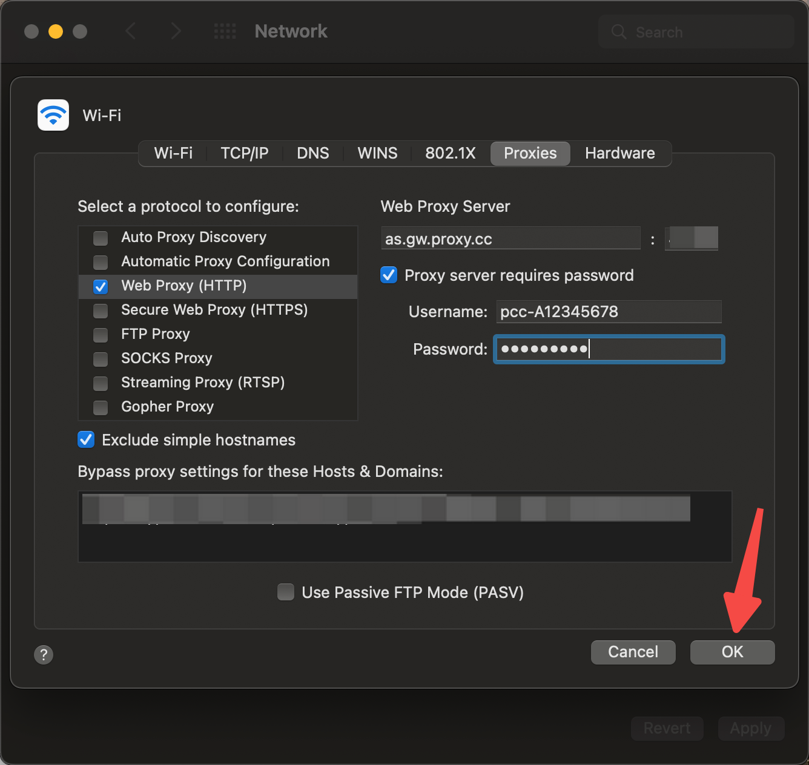
Task: Switch to the Hardware tab
Action: click(620, 153)
